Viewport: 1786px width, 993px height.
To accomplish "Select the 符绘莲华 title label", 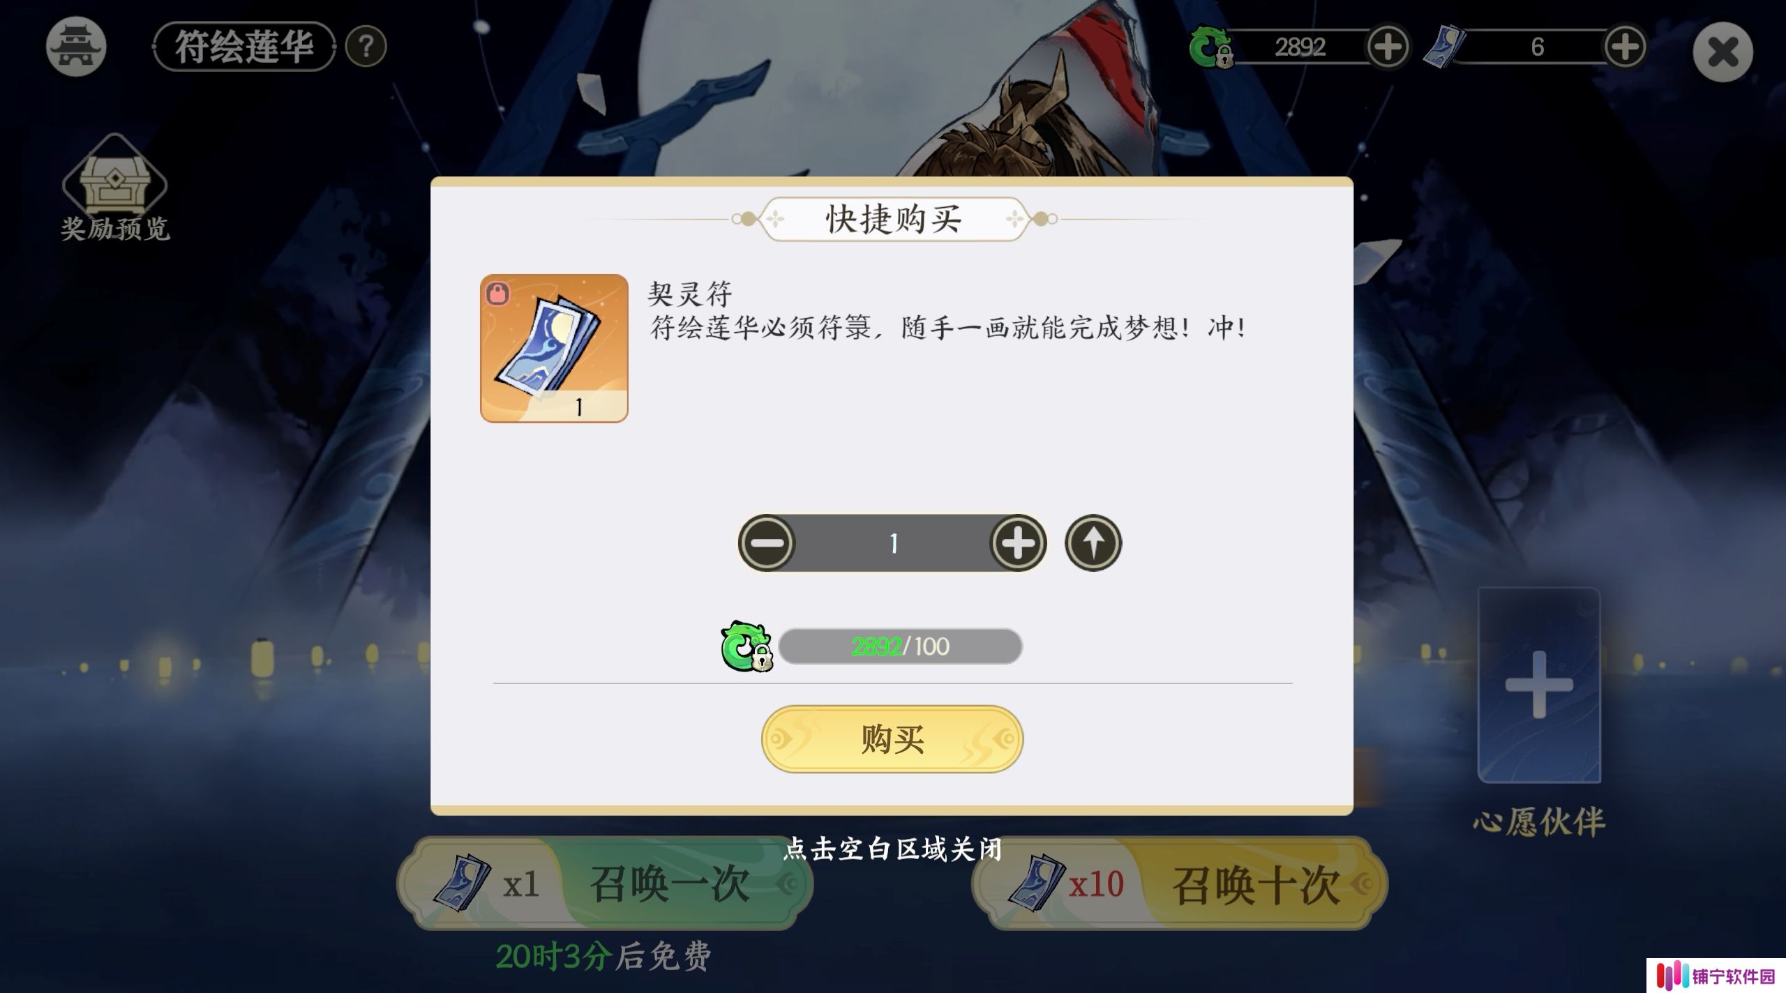I will pos(243,47).
